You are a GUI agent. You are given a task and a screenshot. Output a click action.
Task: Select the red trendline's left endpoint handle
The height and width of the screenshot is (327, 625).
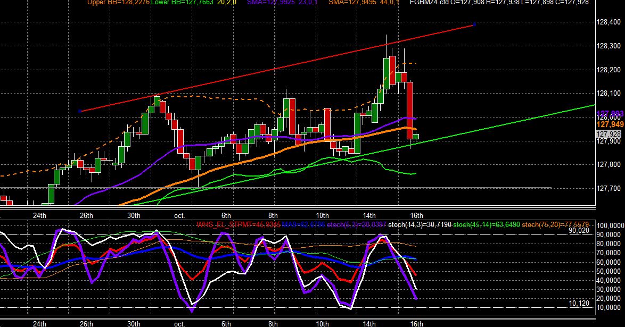point(80,111)
